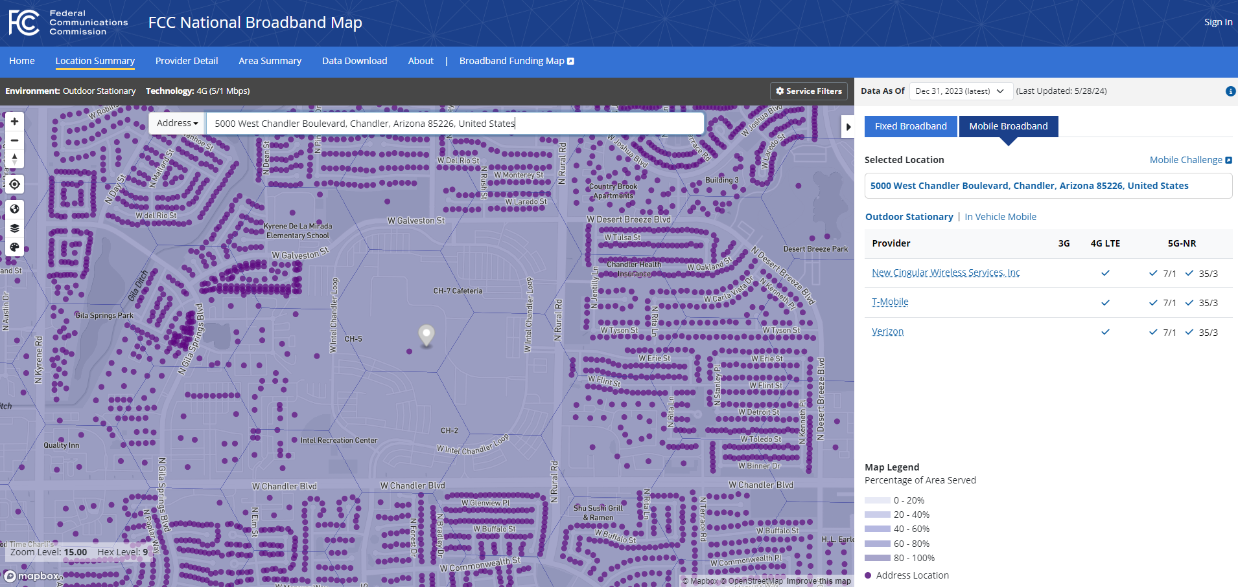
Task: Open Provider Detail page
Action: (187, 61)
